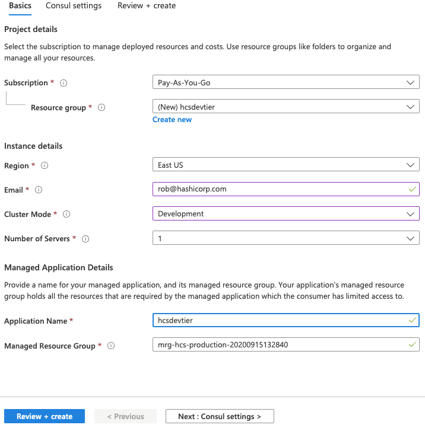425x428 pixels.
Task: Click the Managed Resource Group info icon
Action: [111, 346]
